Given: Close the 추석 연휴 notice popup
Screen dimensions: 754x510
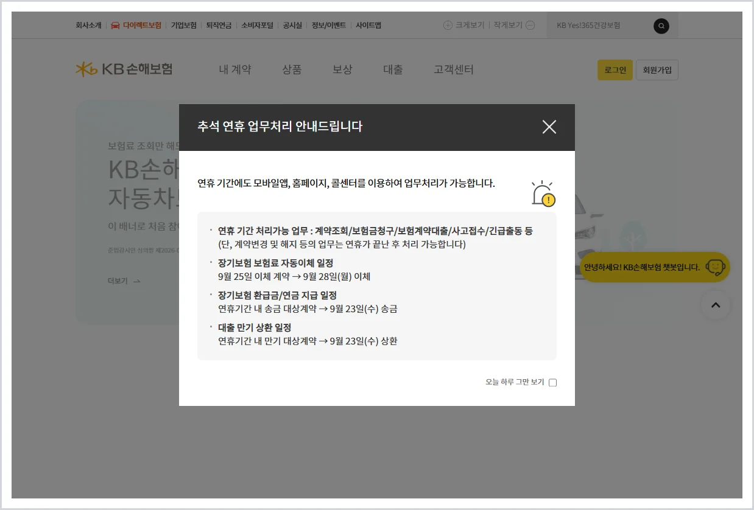Looking at the screenshot, I should 549,127.
